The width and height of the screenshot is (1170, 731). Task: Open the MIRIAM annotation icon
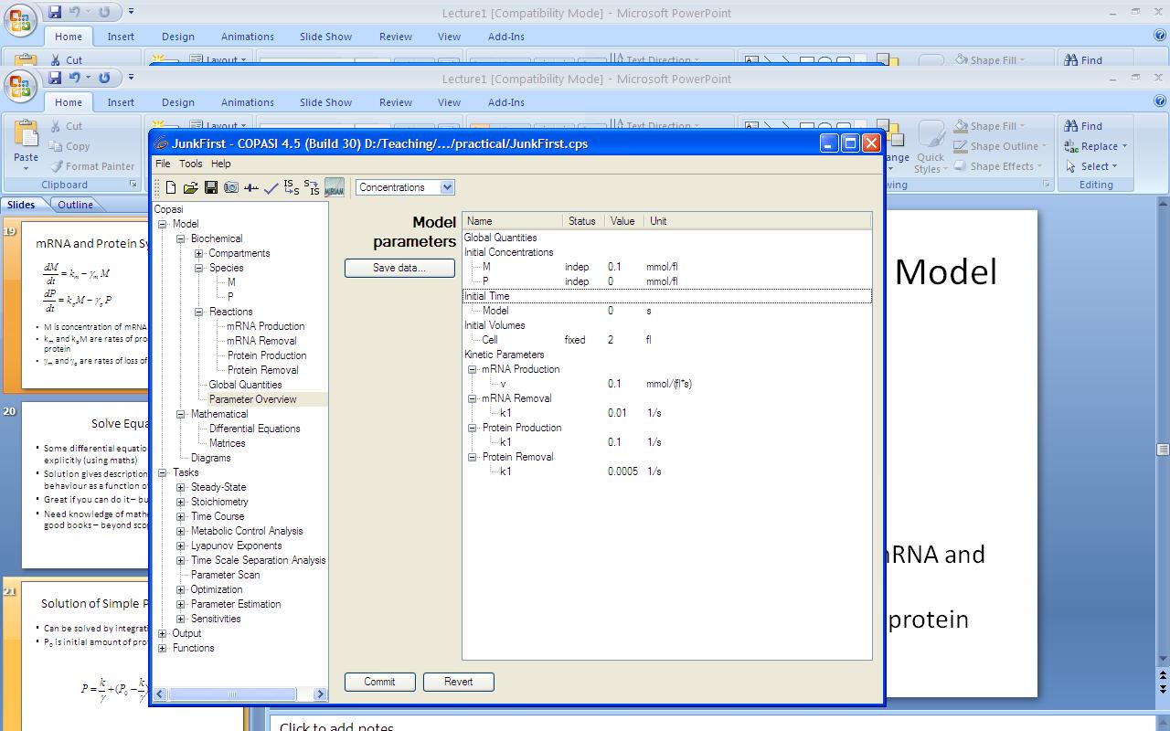[x=335, y=187]
